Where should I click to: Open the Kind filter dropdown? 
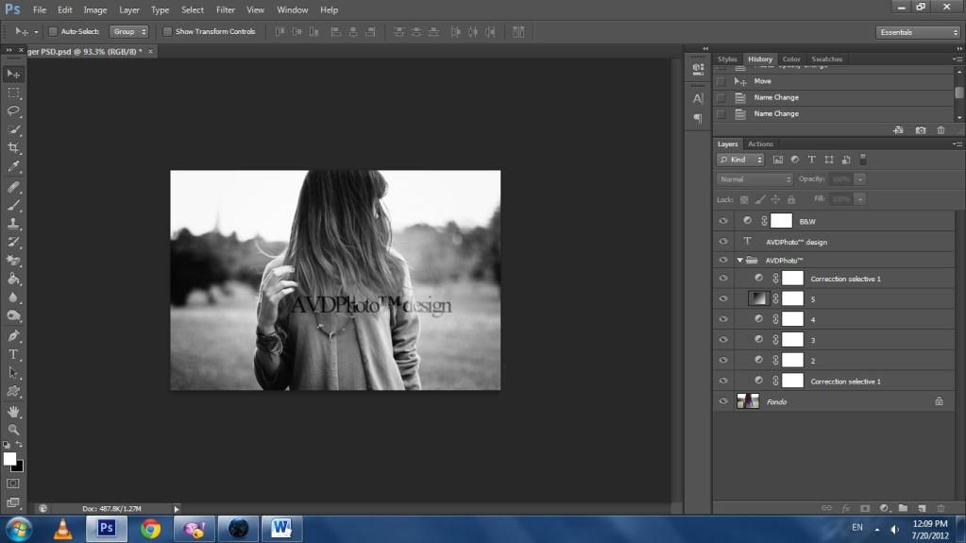point(740,160)
